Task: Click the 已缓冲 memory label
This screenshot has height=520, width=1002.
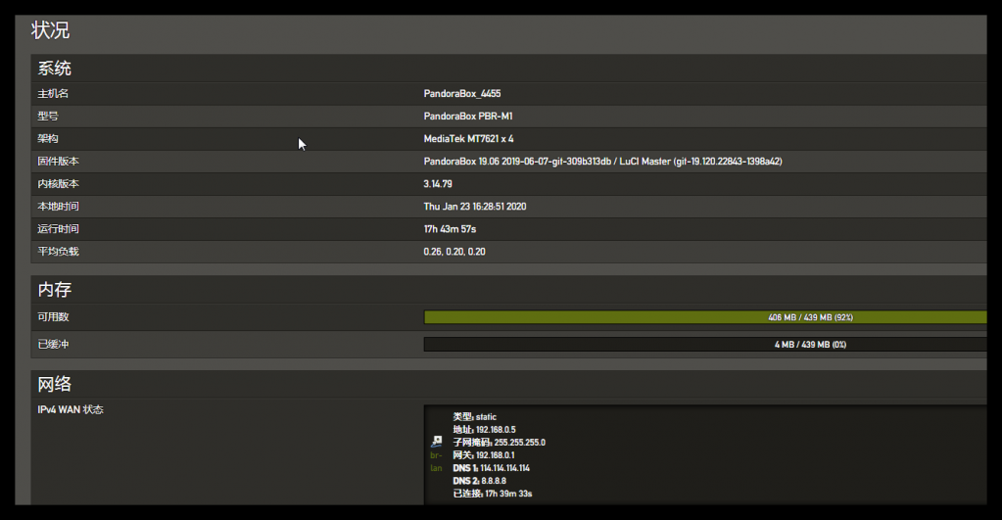Action: pos(53,345)
